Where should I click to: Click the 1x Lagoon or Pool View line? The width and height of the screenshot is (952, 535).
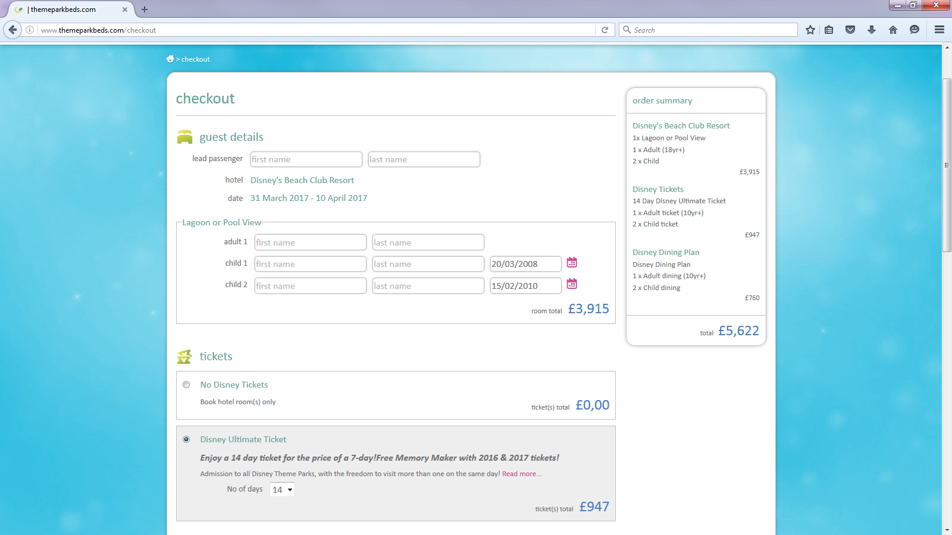669,138
